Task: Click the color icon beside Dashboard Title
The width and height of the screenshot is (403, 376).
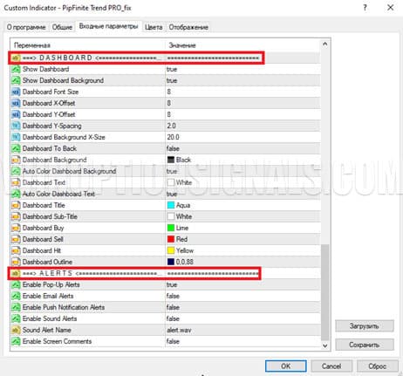Action: (x=16, y=205)
